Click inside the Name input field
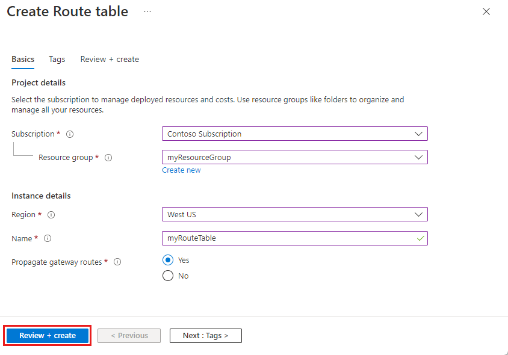 point(271,238)
